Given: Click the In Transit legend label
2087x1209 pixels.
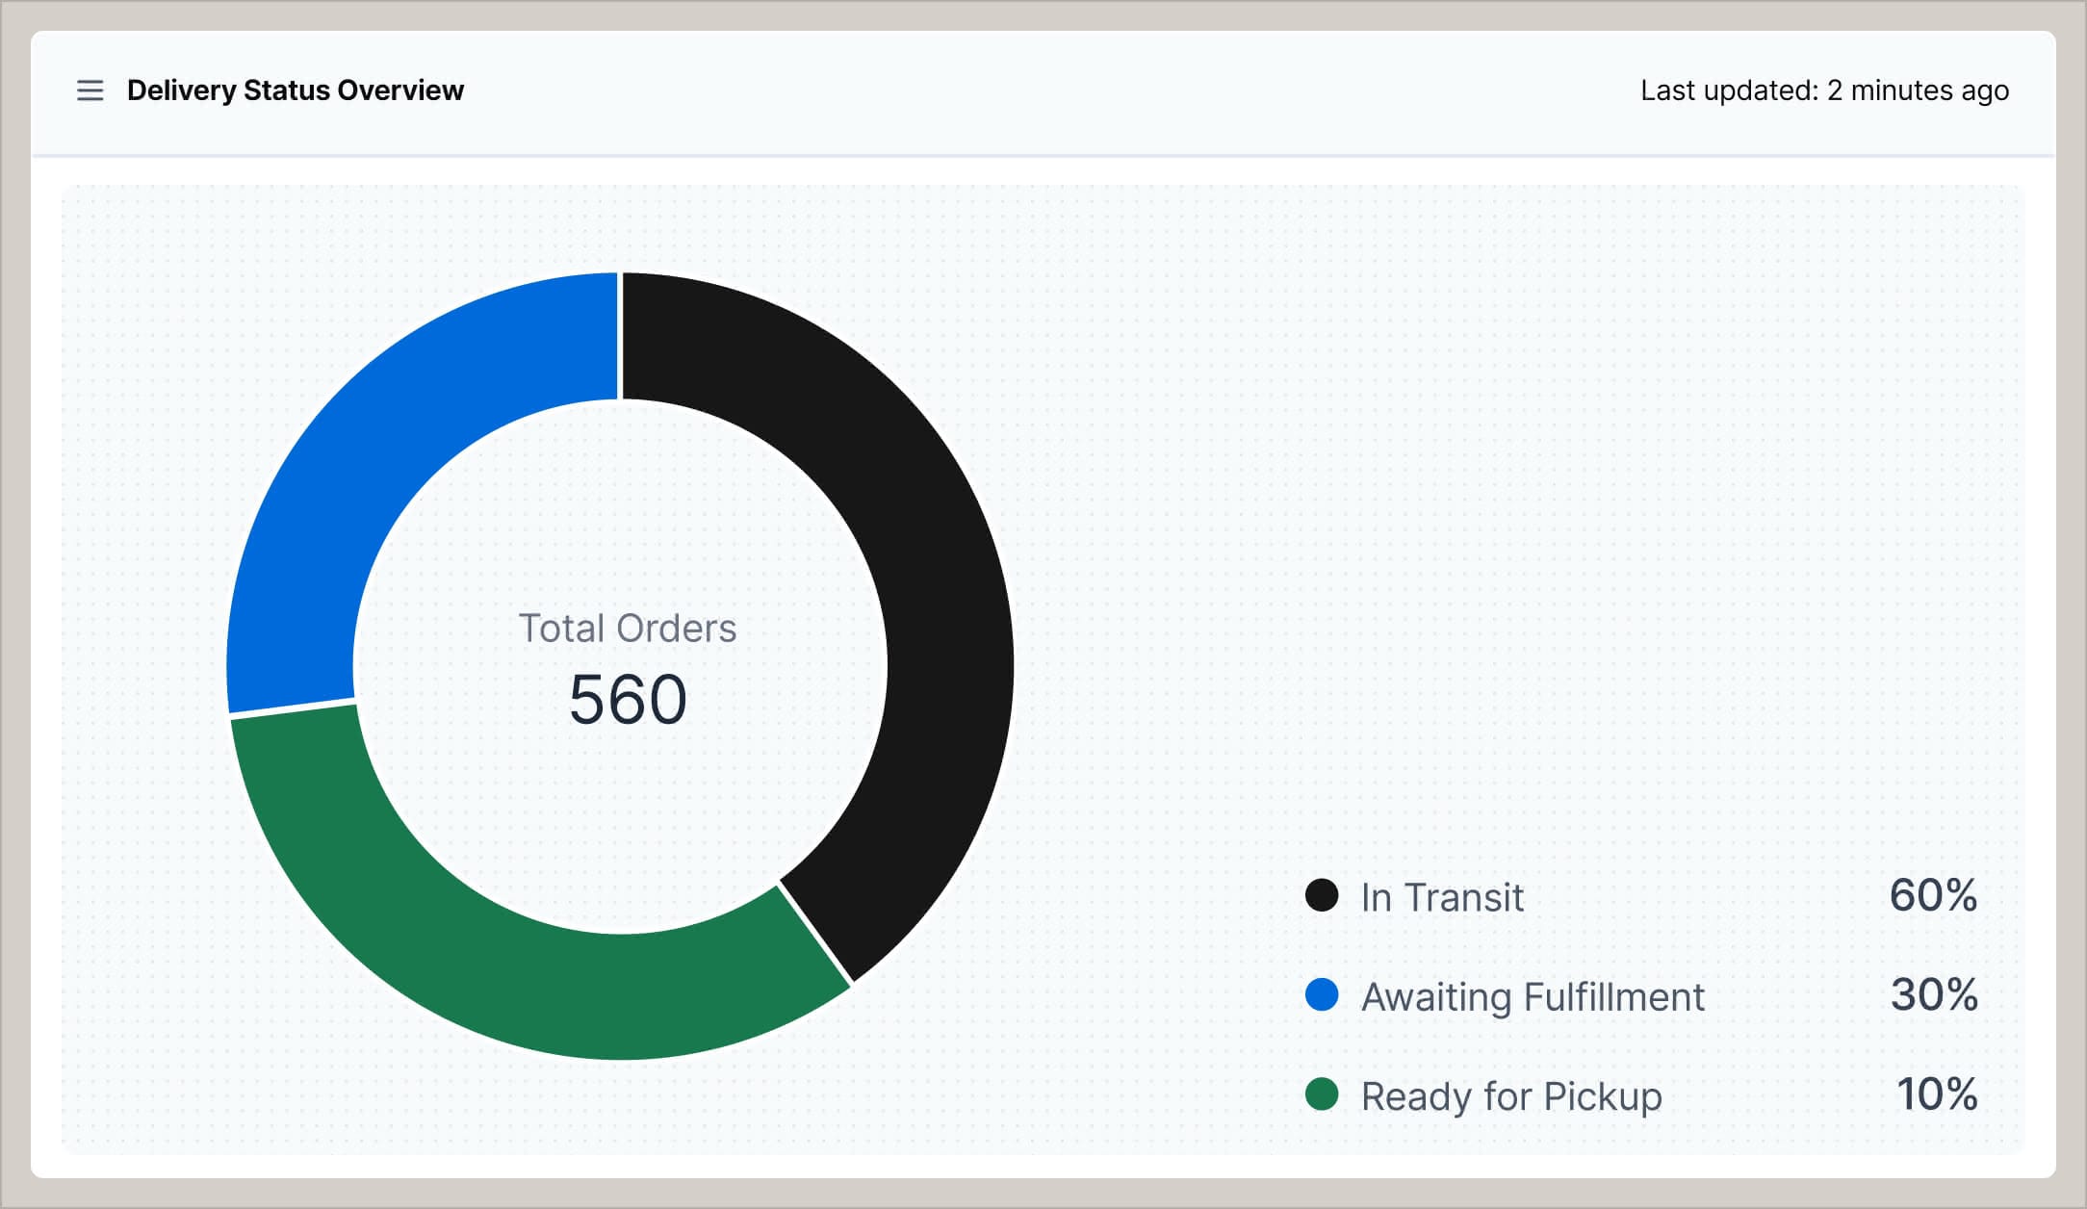Looking at the screenshot, I should coord(1441,898).
